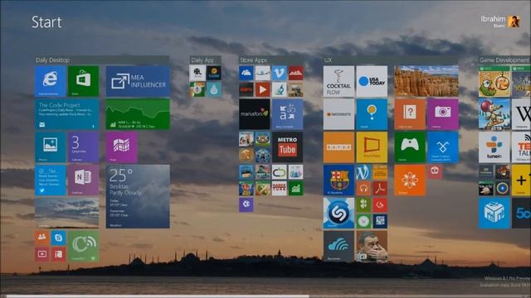531x298 pixels.
Task: Open the Weather tile showing 25°
Action: (x=138, y=196)
